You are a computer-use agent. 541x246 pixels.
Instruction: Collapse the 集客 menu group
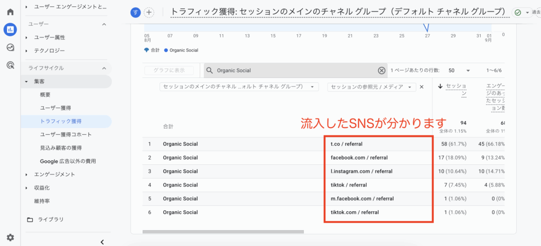coord(26,82)
